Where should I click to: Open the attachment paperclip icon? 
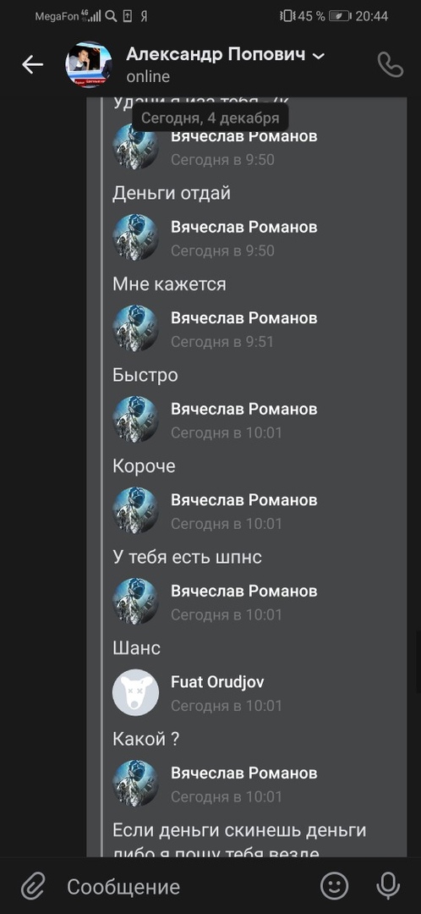point(33,887)
